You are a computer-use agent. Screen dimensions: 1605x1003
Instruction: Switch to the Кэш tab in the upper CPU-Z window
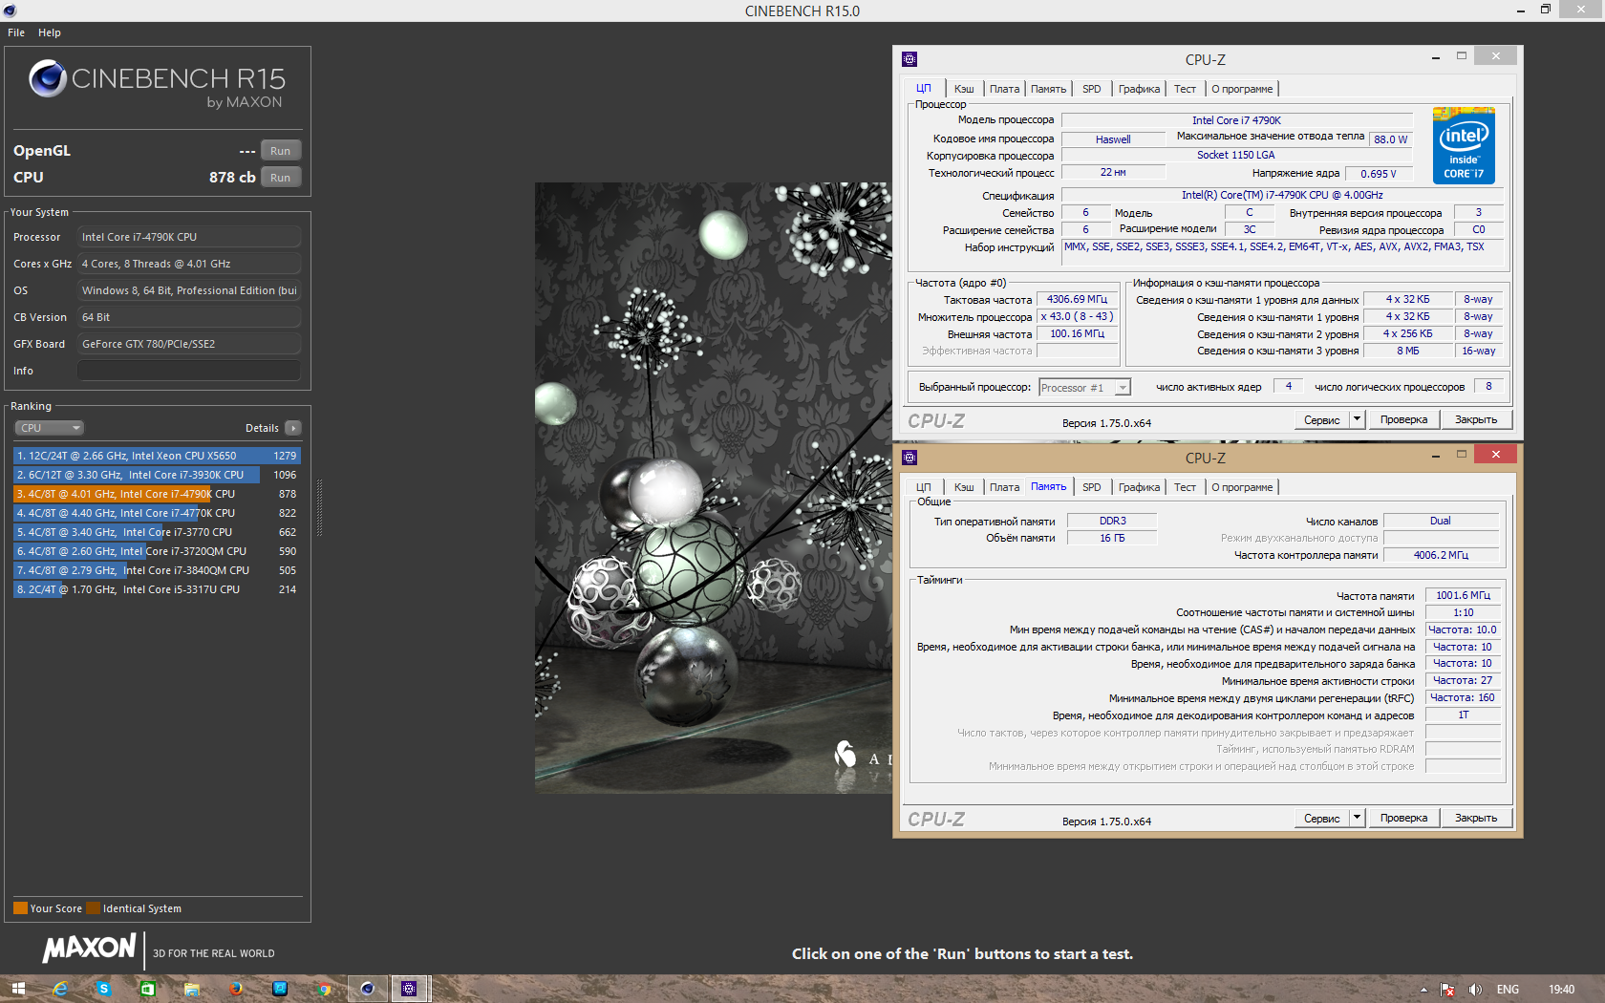(964, 89)
